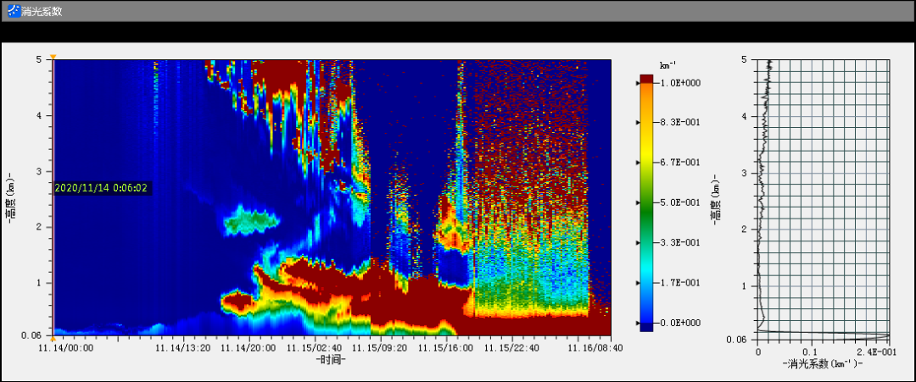Click the -时间- axis title under heatmap
Viewport: 916px width, 382px height.
[x=331, y=360]
